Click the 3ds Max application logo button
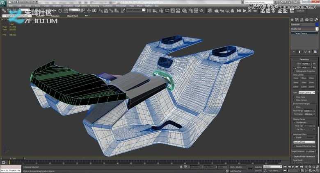320x173 pixels. pyautogui.click(x=3, y=3)
